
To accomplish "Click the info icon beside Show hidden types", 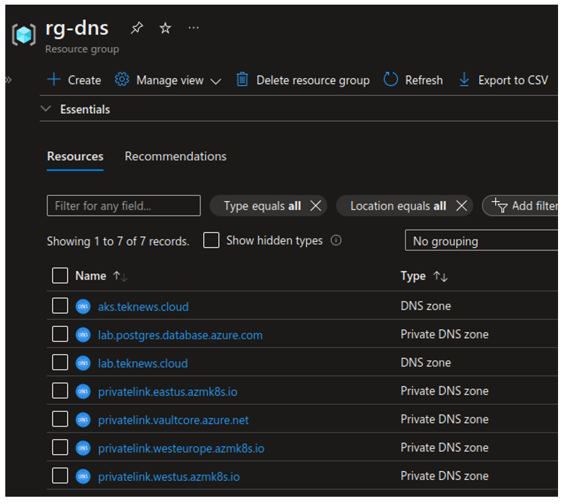I will click(x=336, y=241).
